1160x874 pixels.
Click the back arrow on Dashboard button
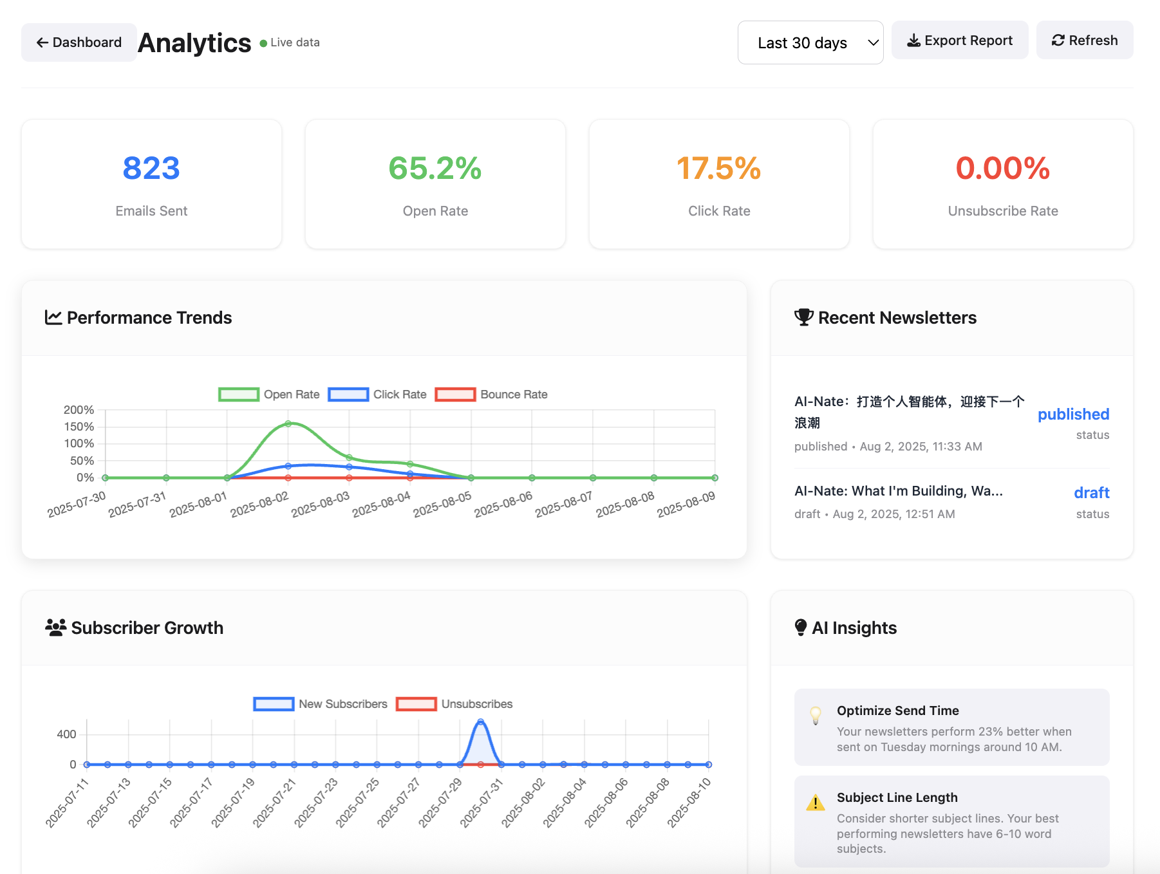coord(42,42)
